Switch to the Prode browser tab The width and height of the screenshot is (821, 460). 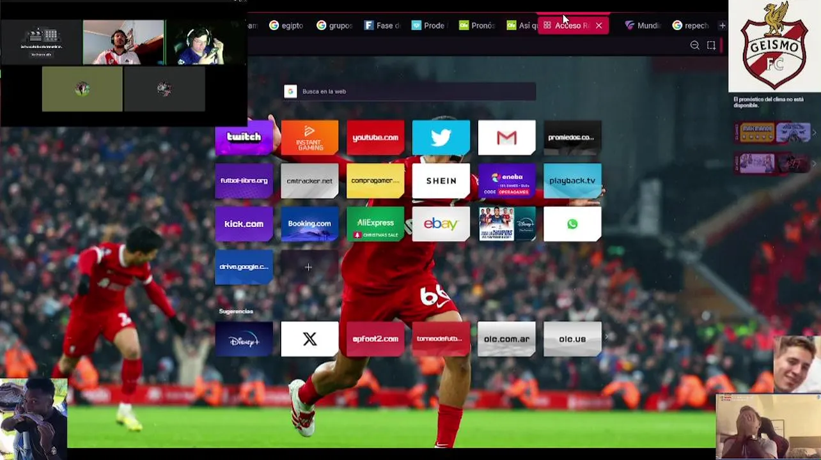coord(430,26)
